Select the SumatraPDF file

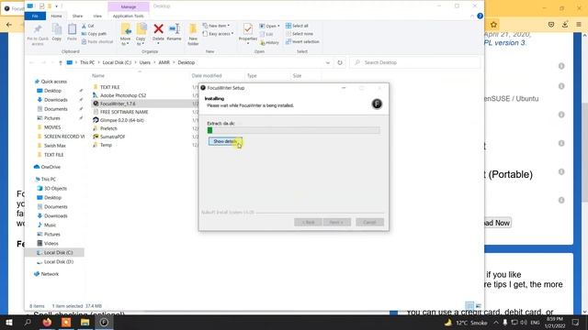[x=112, y=137]
